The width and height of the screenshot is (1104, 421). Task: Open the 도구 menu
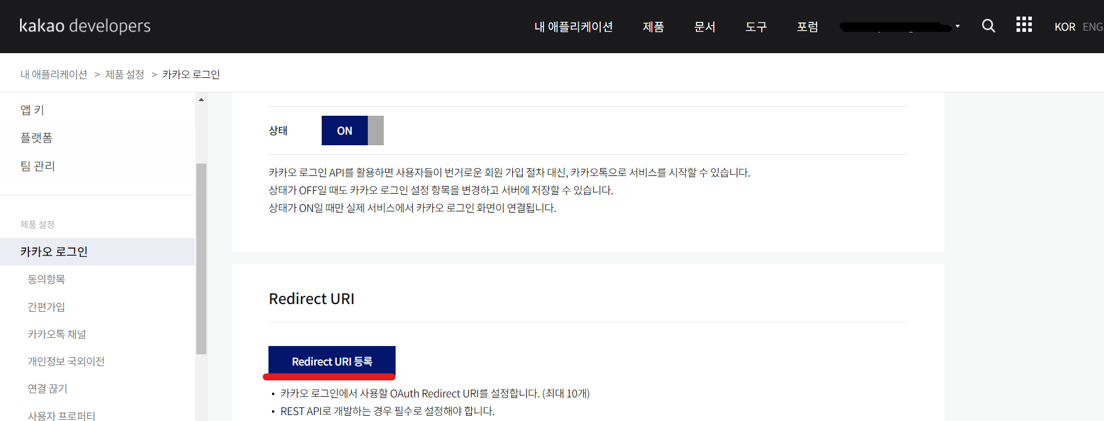[x=756, y=27]
